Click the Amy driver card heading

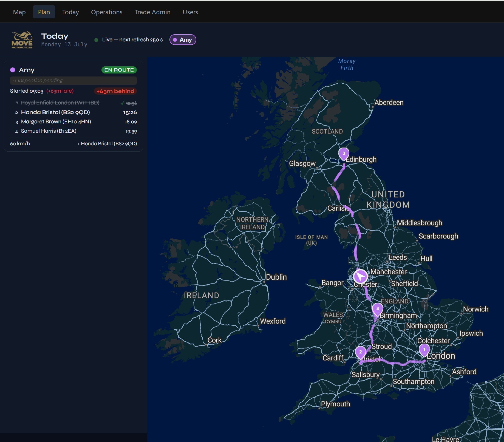(27, 70)
